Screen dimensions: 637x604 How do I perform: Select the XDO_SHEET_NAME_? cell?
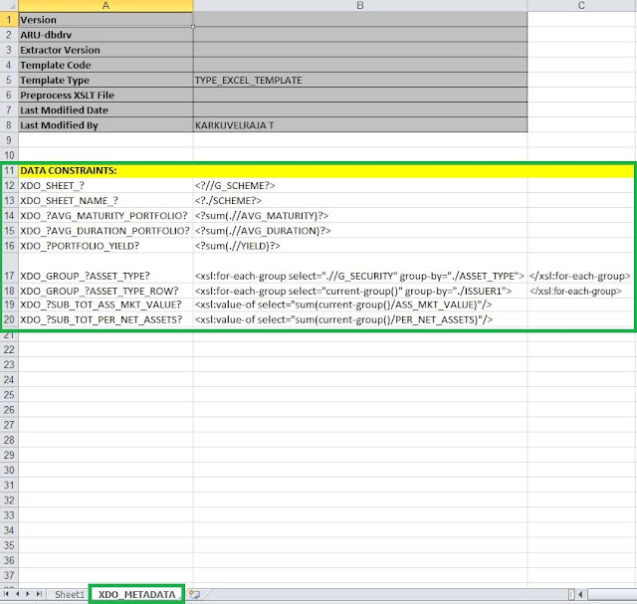(x=106, y=201)
